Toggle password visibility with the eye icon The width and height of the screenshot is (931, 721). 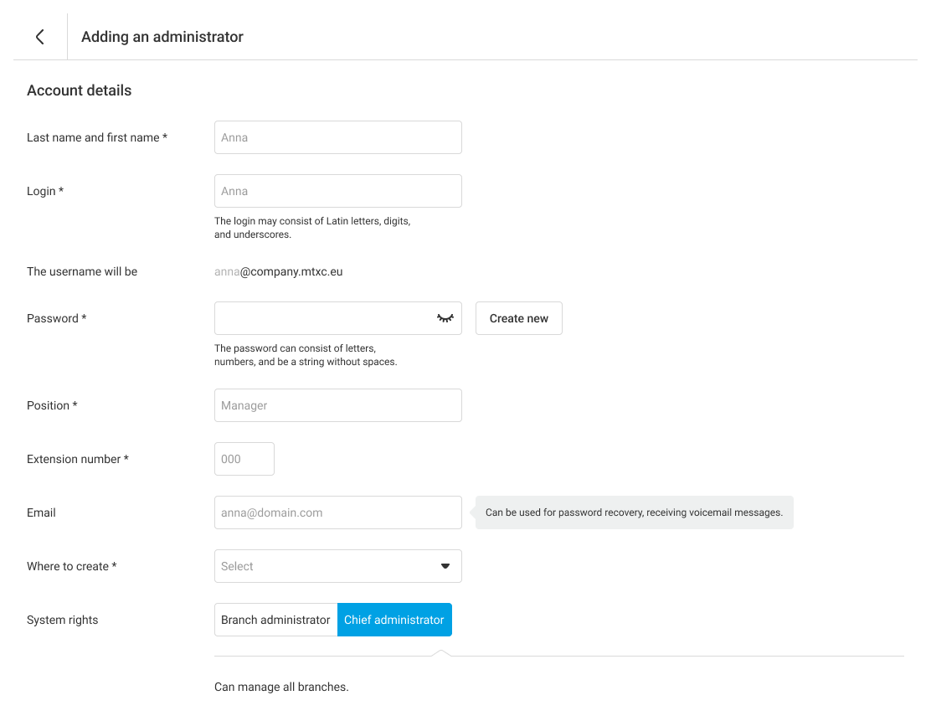click(x=445, y=318)
